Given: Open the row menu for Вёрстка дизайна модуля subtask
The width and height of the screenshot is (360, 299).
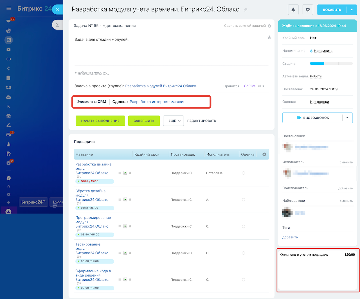Looking at the screenshot, I should click(120, 200).
